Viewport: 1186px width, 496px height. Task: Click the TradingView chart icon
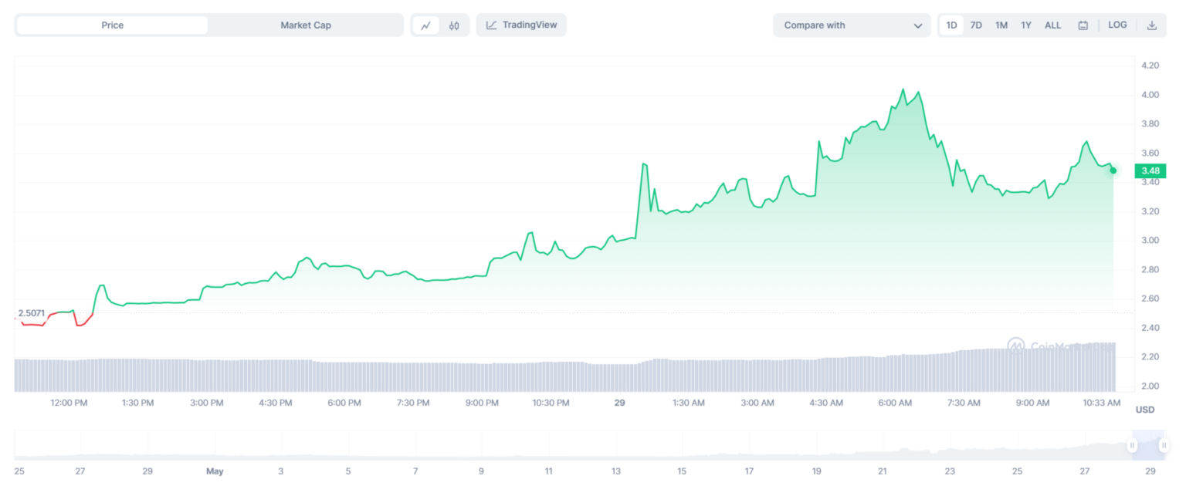492,25
